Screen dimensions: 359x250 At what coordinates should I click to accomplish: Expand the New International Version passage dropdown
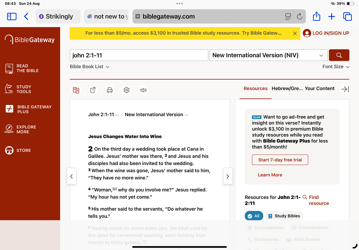[156, 115]
